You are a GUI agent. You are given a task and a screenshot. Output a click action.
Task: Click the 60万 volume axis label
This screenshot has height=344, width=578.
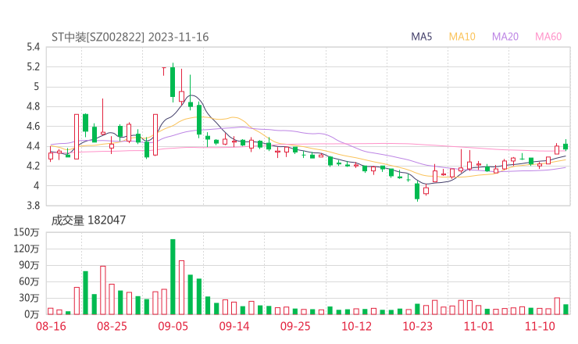(29, 281)
